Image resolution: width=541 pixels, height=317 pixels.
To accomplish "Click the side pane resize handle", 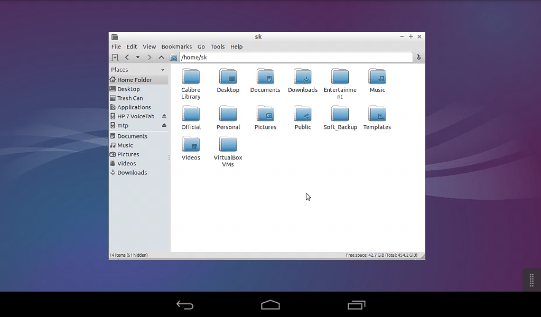I will pyautogui.click(x=169, y=157).
